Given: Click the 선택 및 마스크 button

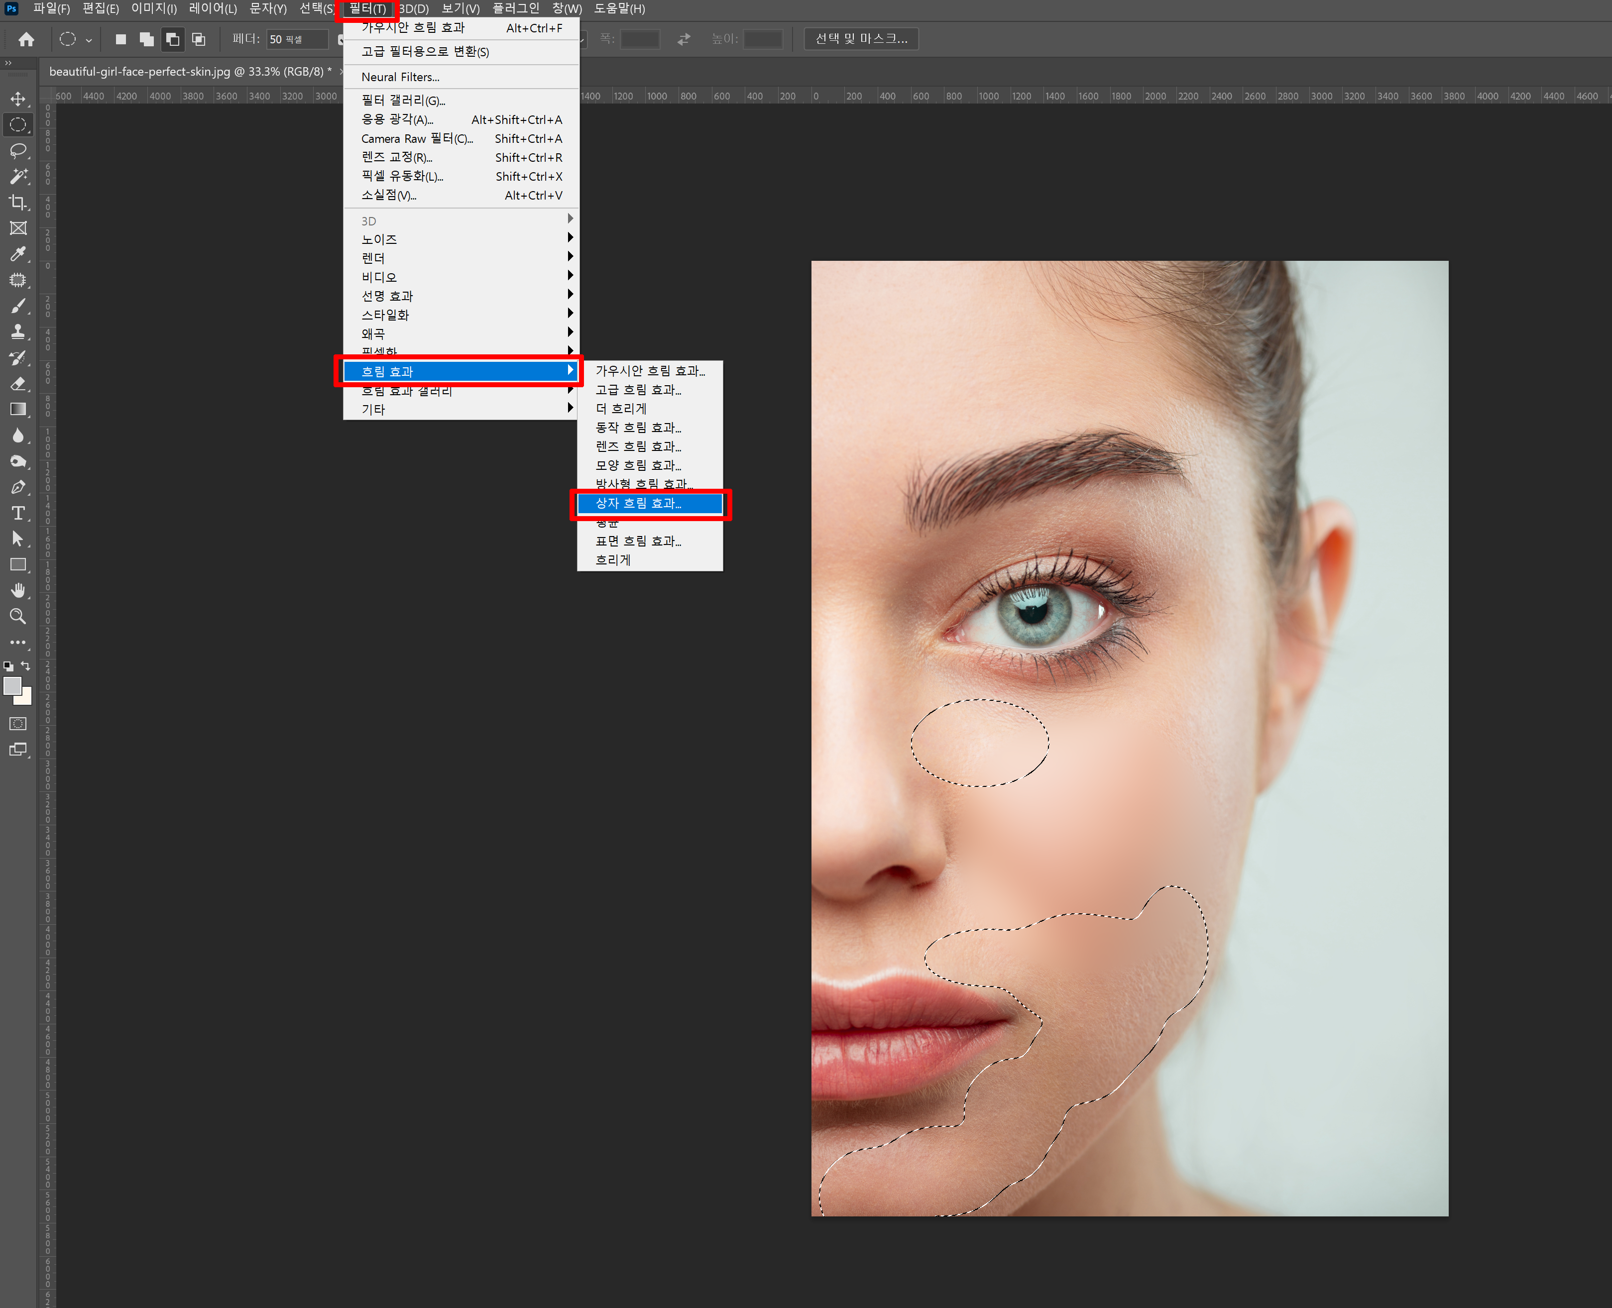Looking at the screenshot, I should point(861,39).
